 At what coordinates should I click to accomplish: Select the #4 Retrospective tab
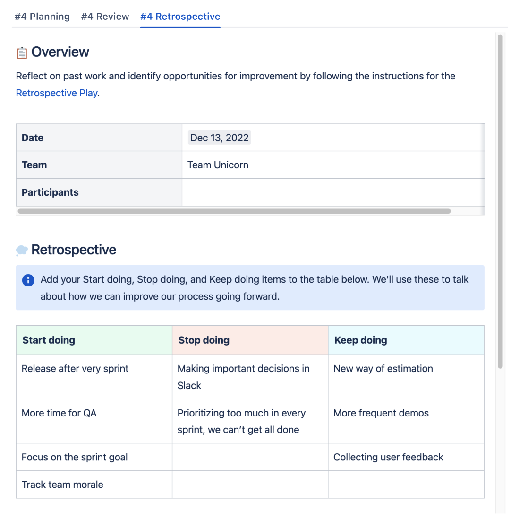pos(180,17)
